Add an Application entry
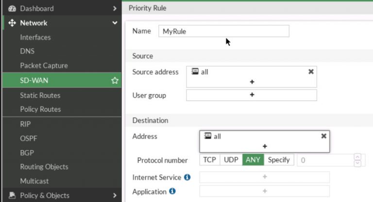The image size is (373, 202). point(265,191)
